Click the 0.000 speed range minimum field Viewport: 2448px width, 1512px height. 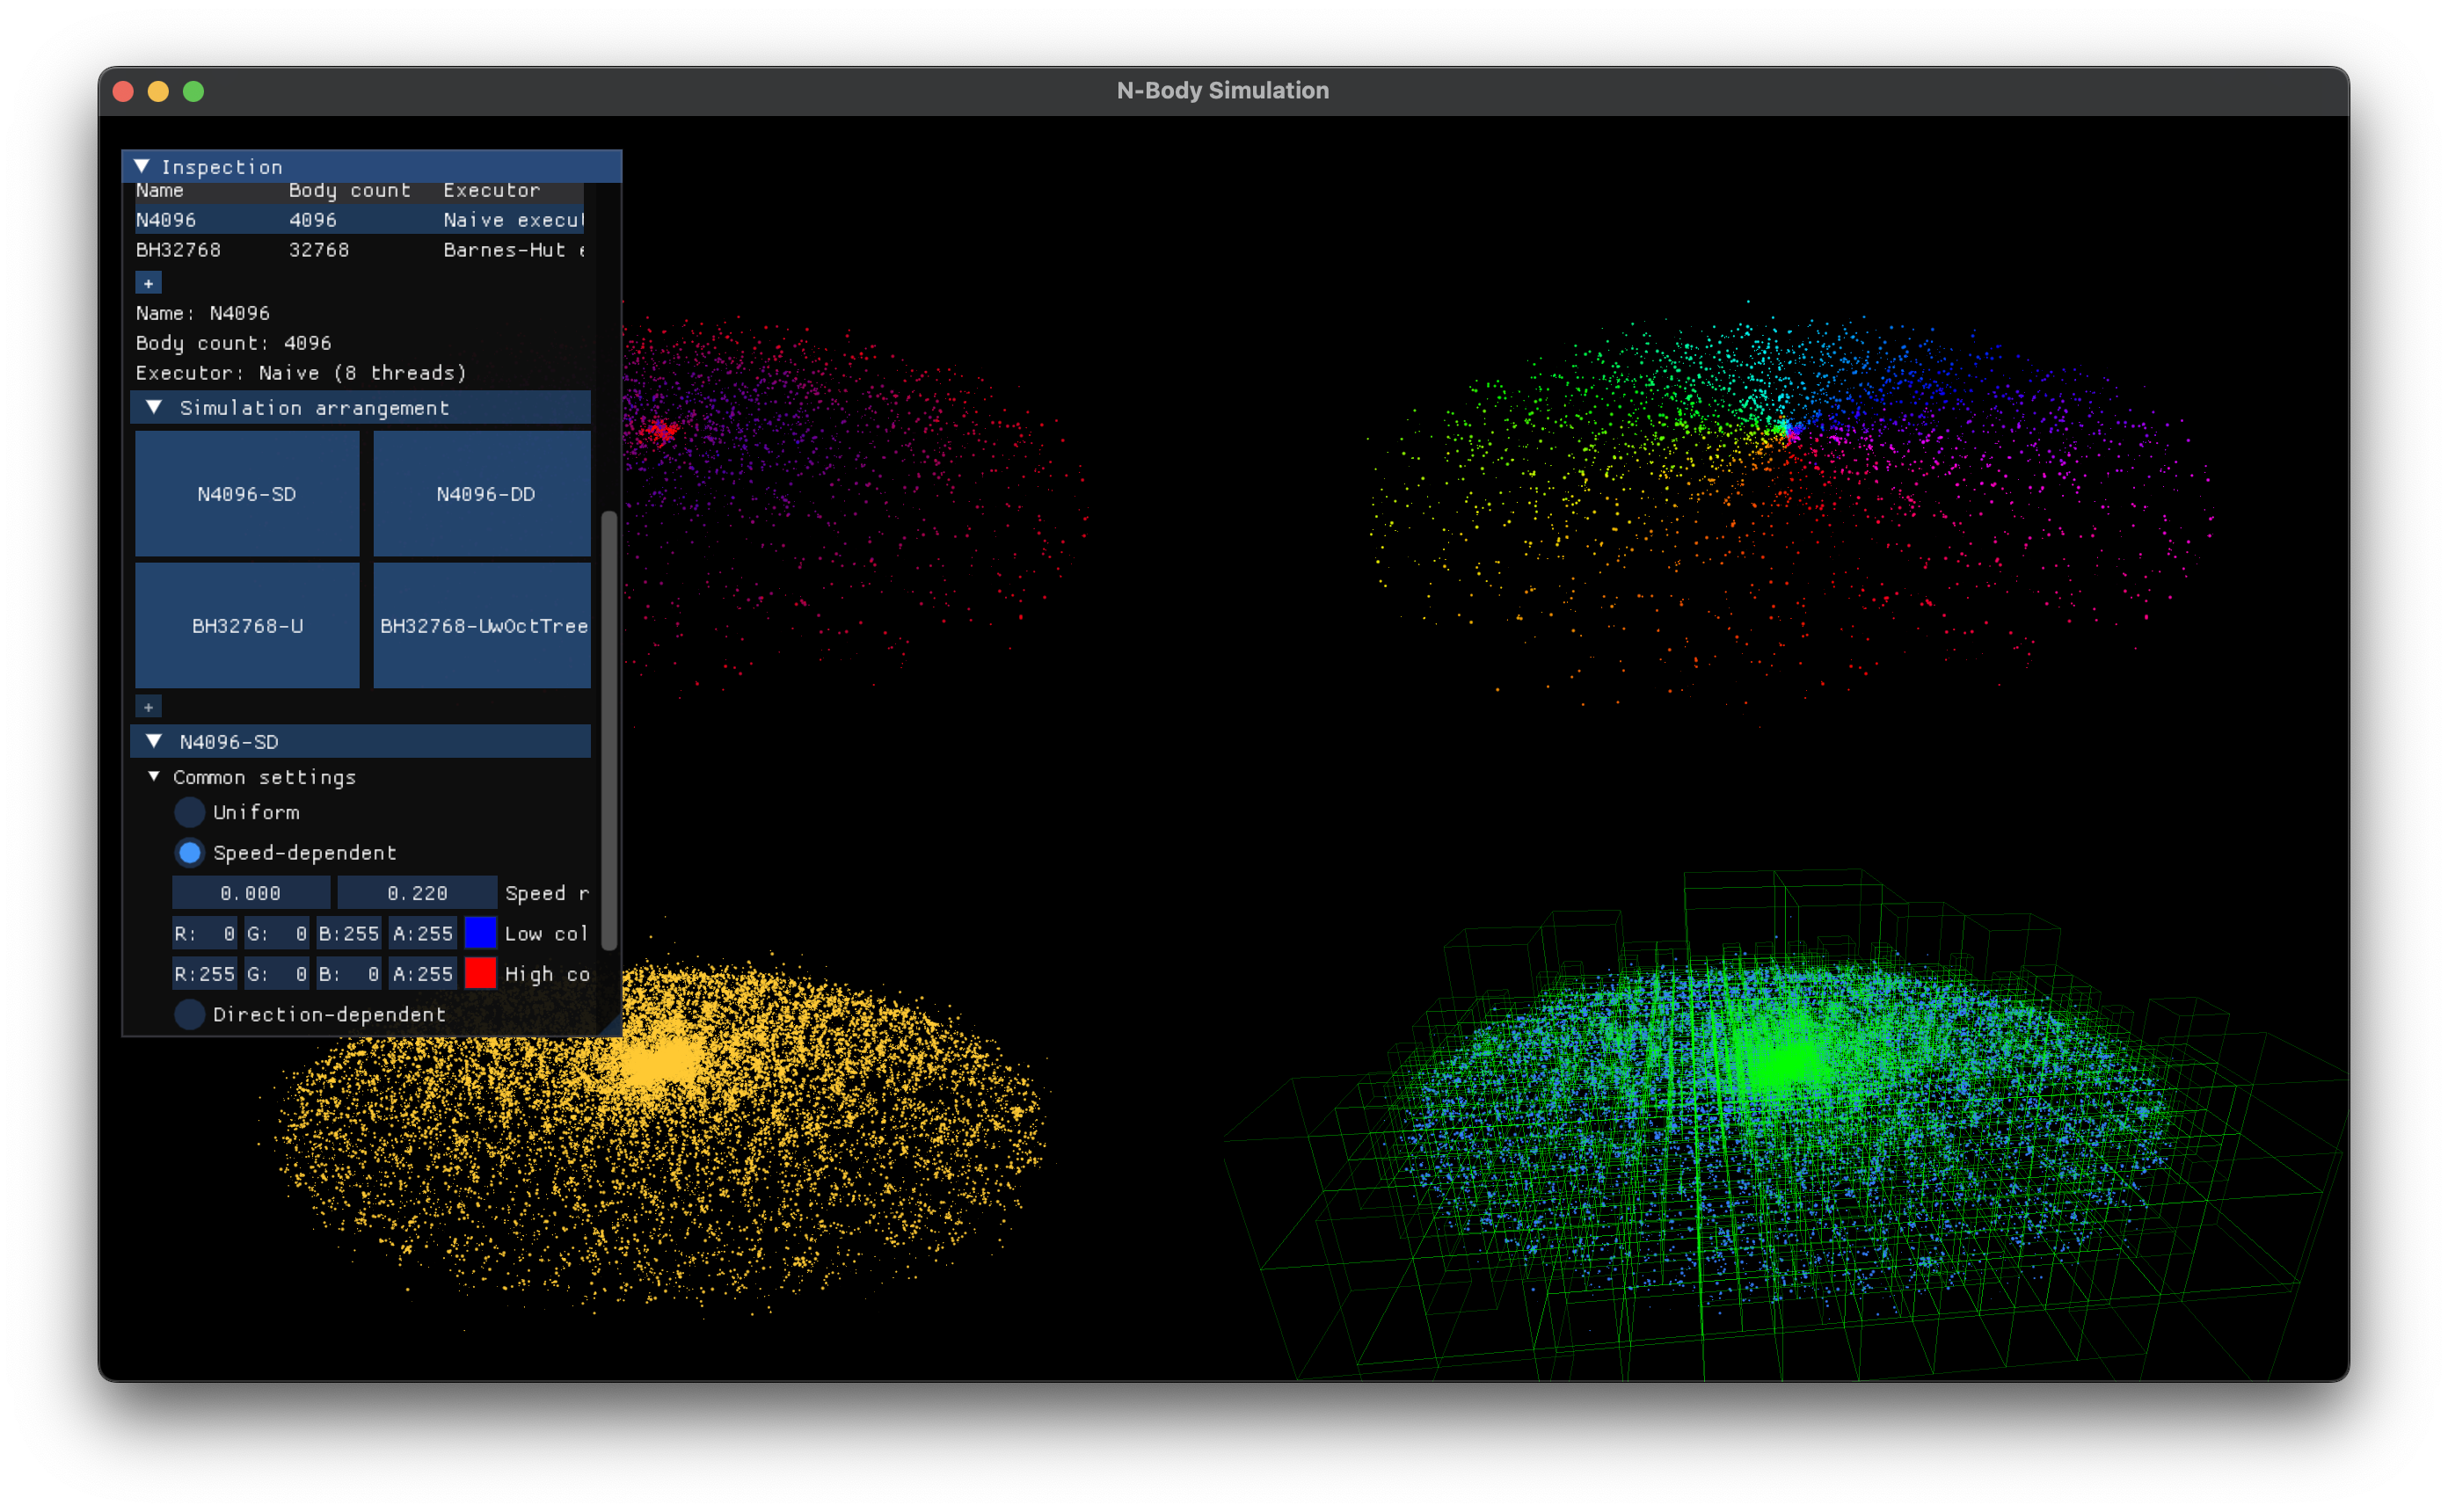point(250,893)
